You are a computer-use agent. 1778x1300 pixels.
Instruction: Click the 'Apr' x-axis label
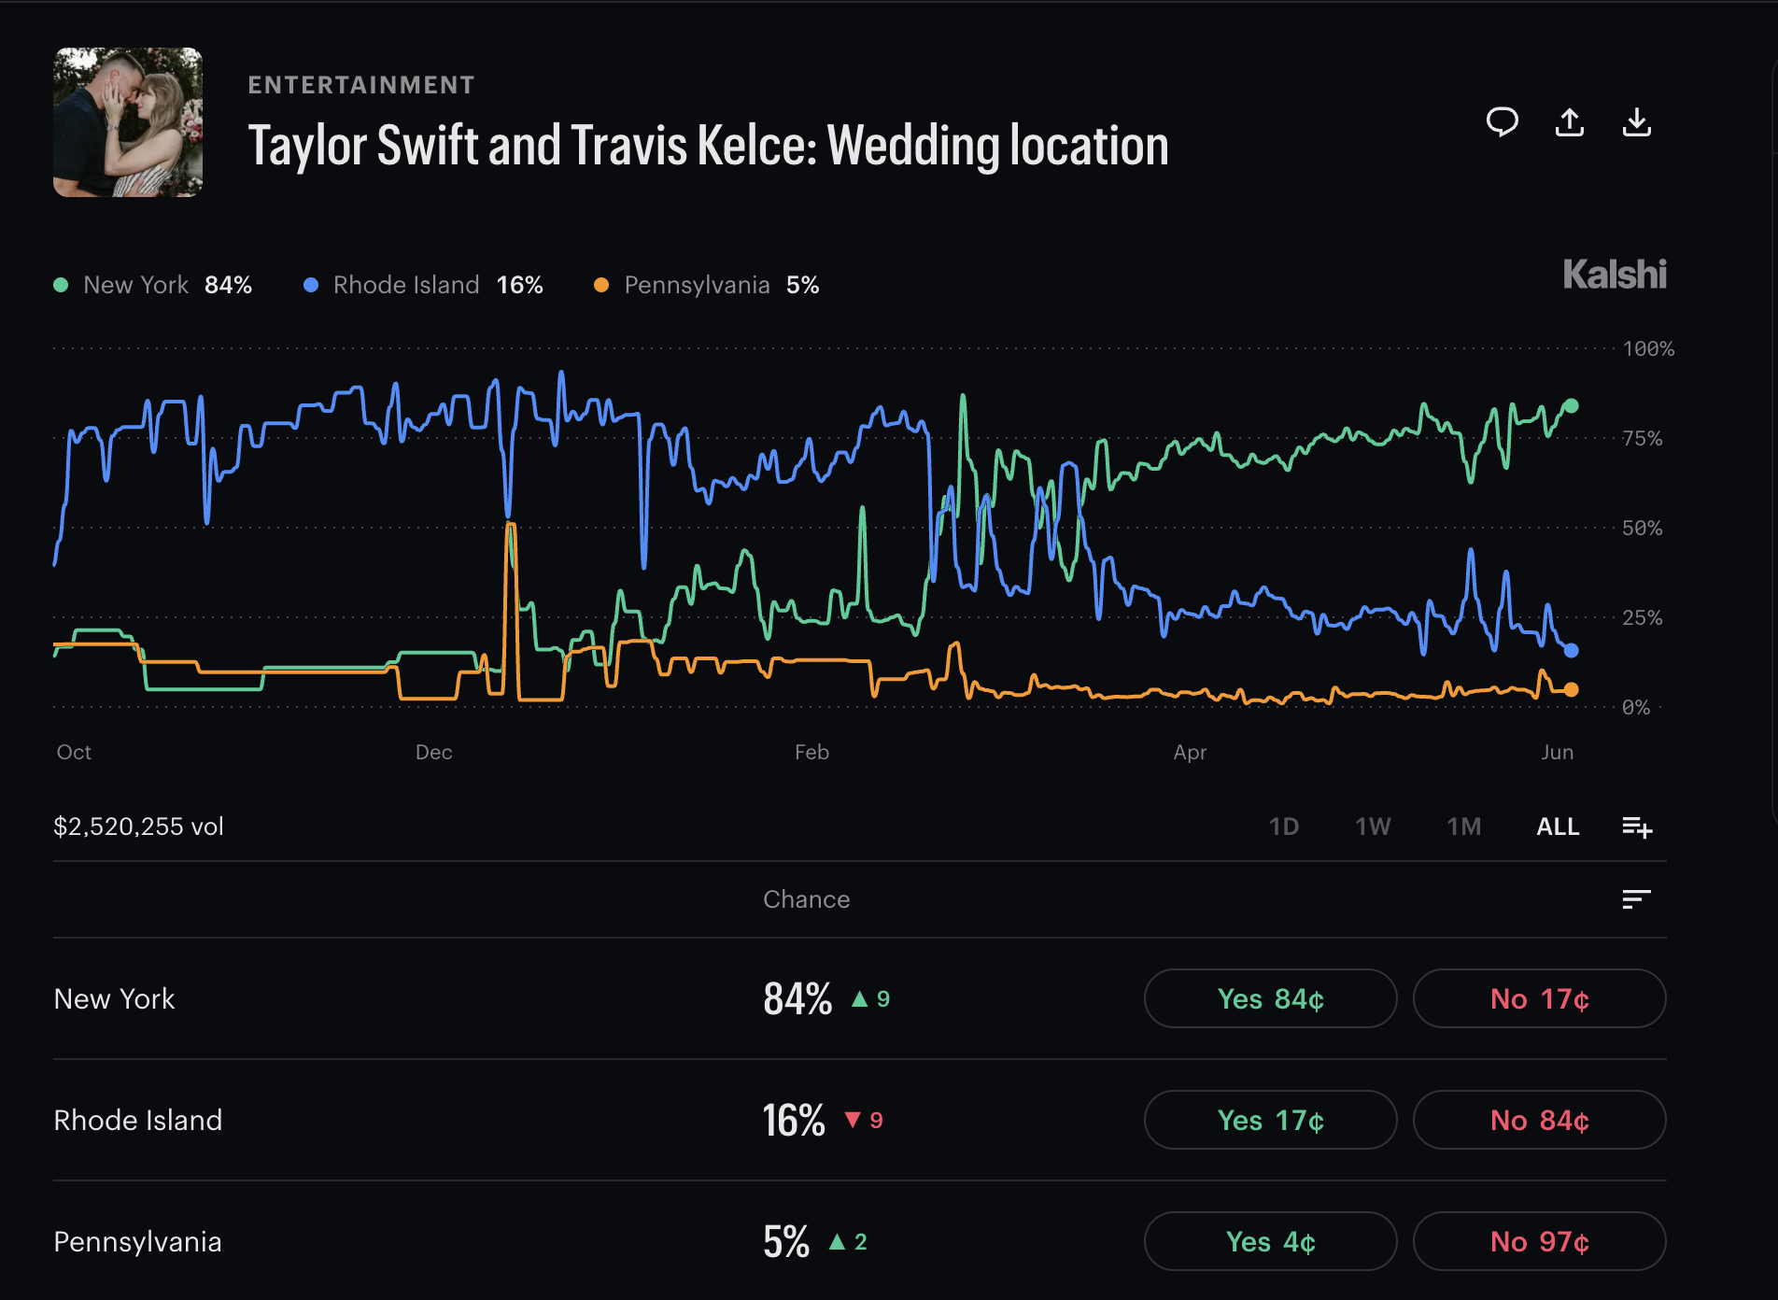coord(1190,752)
